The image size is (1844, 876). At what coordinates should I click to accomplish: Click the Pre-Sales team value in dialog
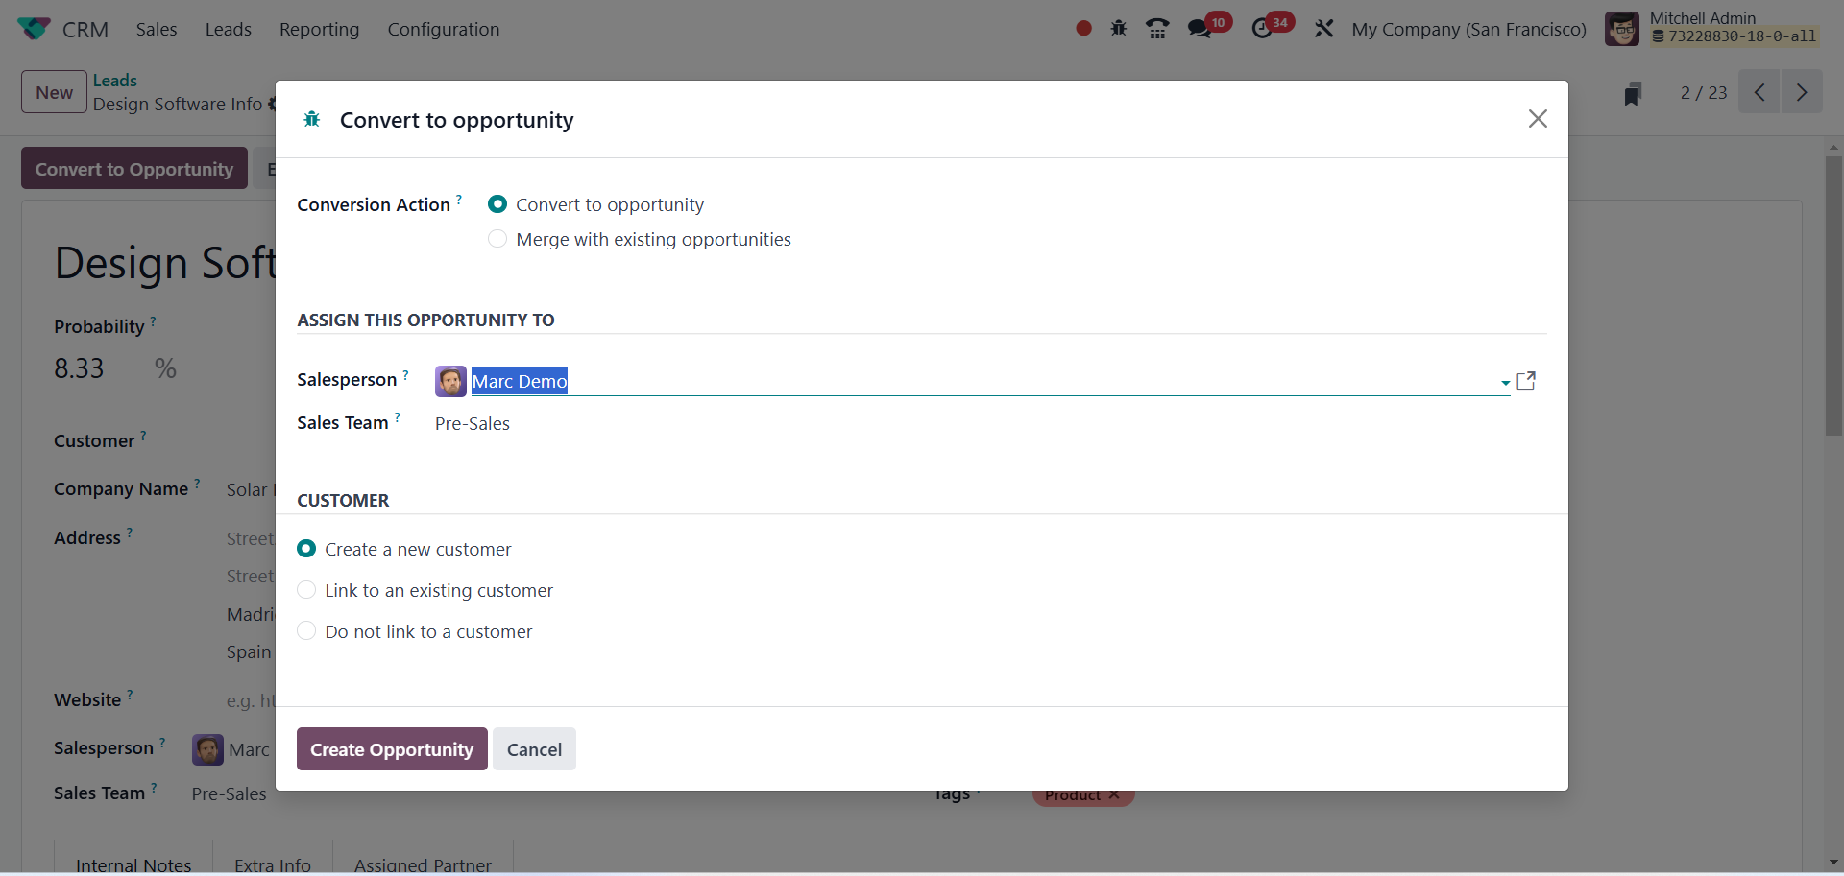click(473, 423)
